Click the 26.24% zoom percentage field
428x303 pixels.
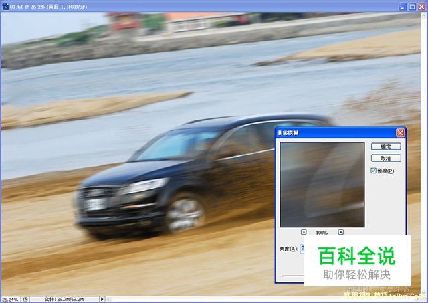[x=11, y=299]
